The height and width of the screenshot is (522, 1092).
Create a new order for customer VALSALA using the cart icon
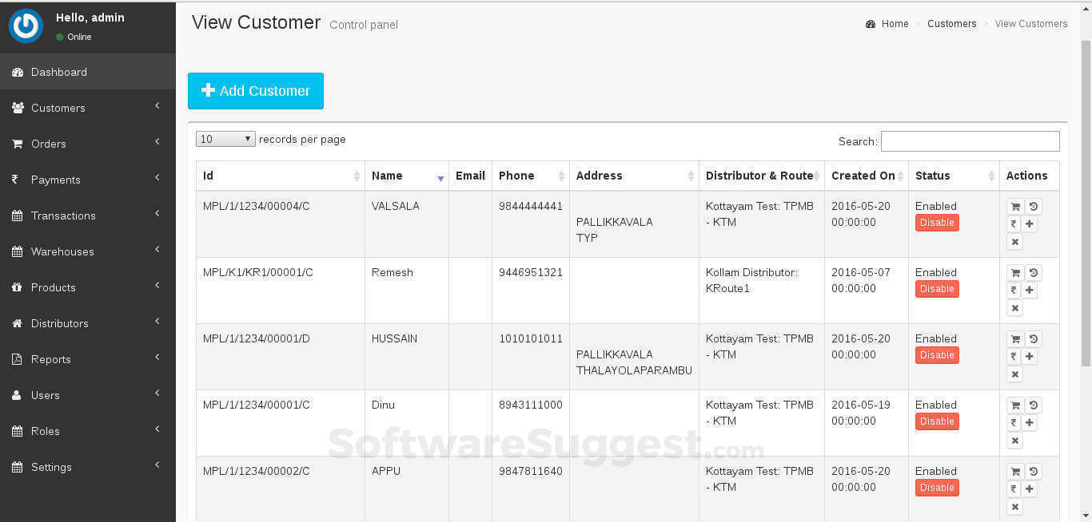tap(1015, 206)
